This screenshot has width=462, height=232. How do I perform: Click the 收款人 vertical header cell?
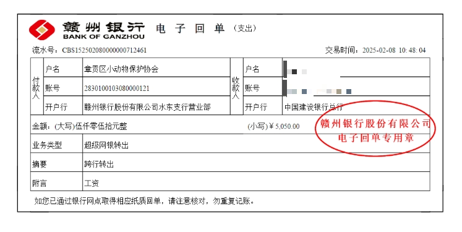tap(236, 87)
